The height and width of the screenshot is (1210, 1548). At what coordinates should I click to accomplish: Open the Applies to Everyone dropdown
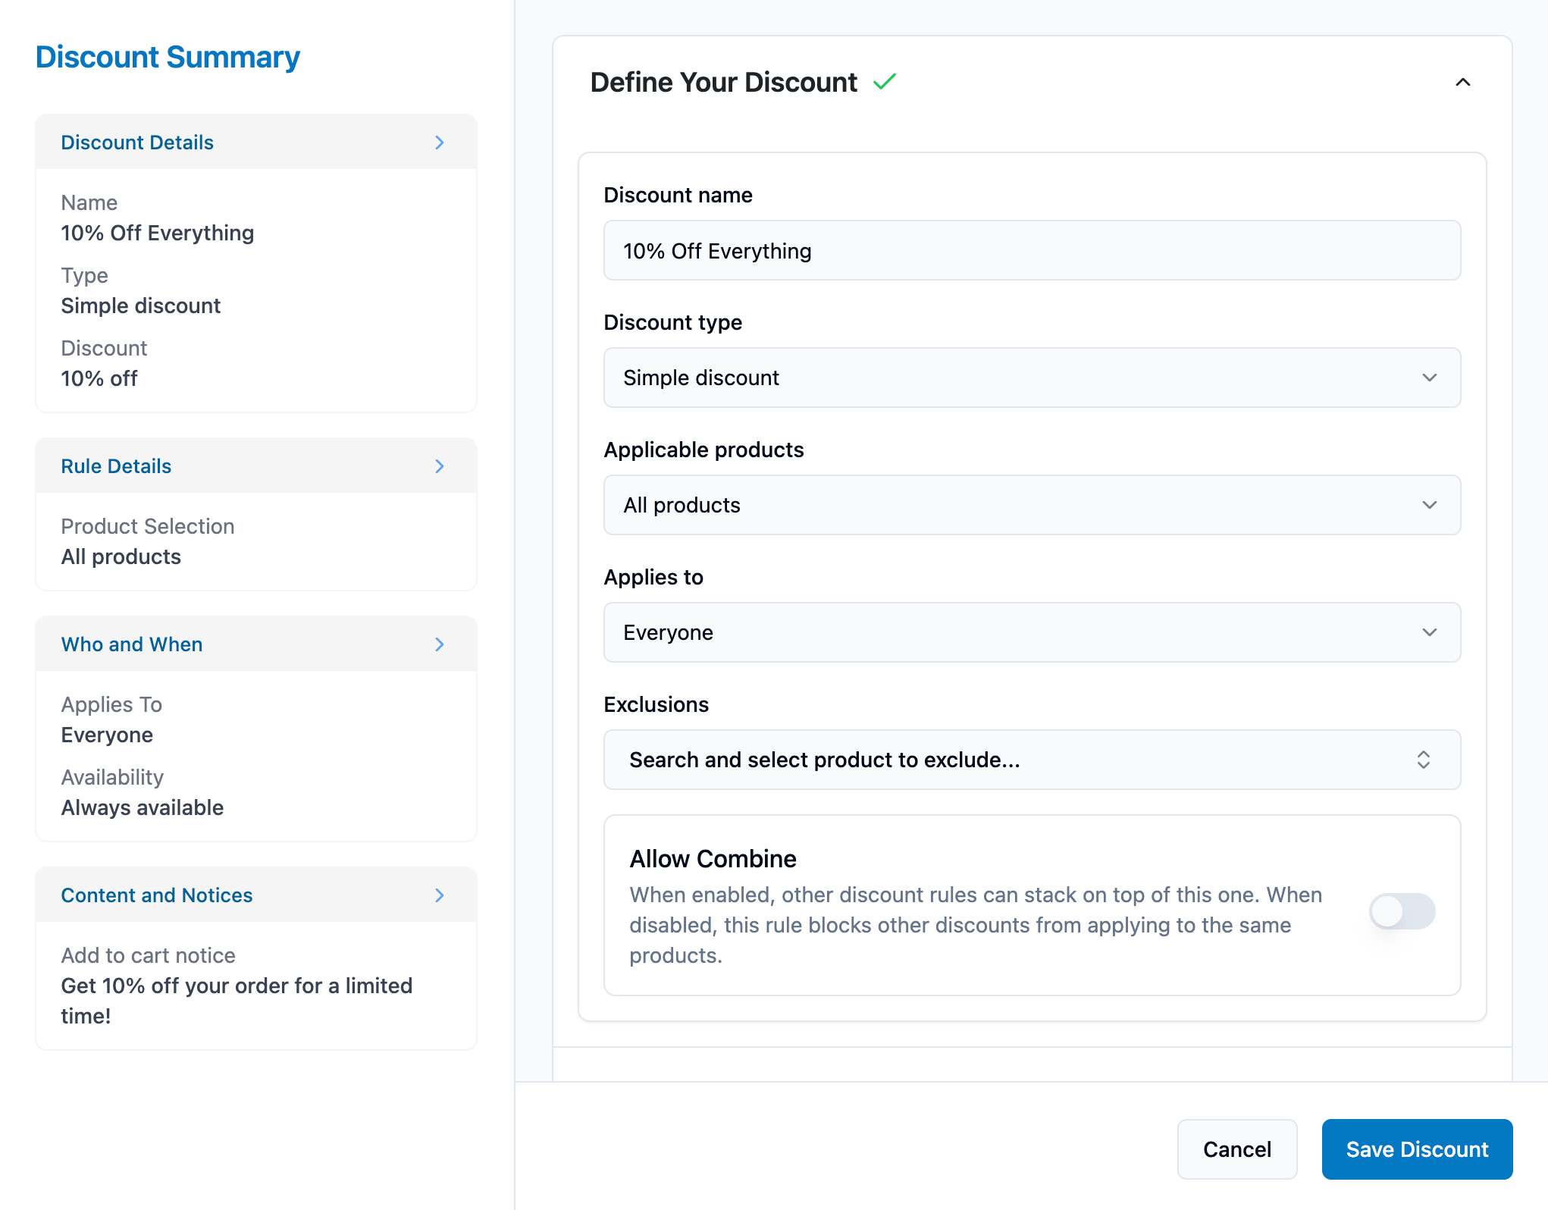(x=1032, y=632)
